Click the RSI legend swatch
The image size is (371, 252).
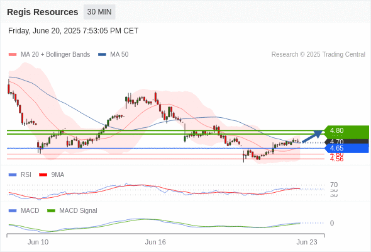pyautogui.click(x=13, y=175)
